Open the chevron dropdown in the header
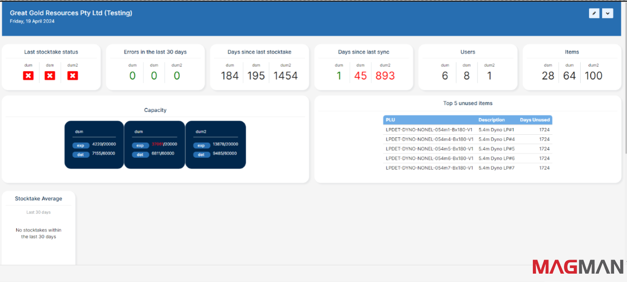This screenshot has width=627, height=282. 607,14
